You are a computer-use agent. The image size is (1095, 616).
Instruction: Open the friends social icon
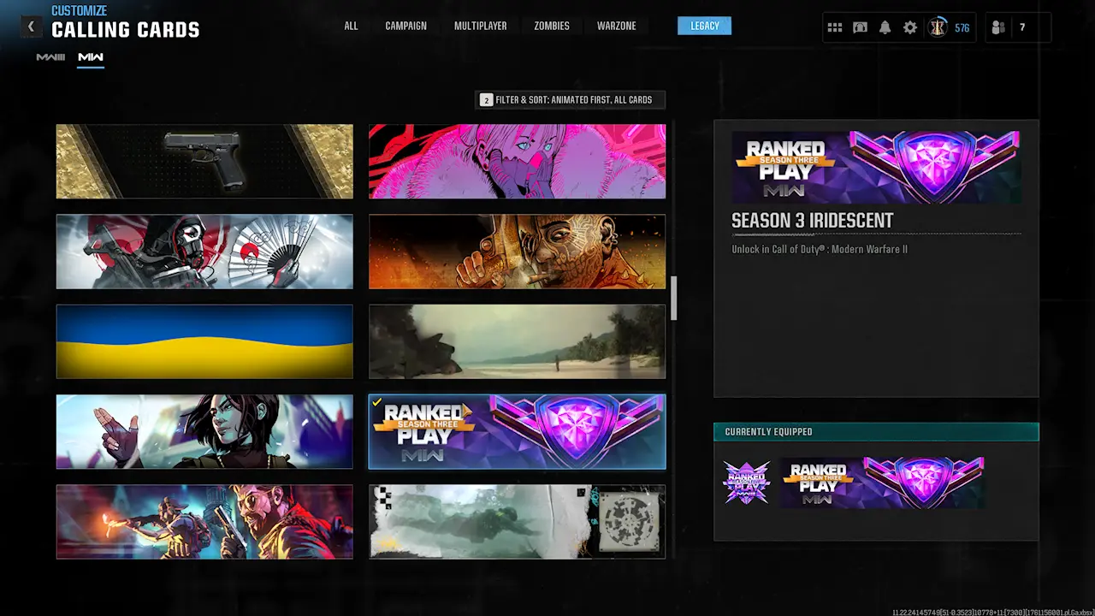pyautogui.click(x=998, y=27)
